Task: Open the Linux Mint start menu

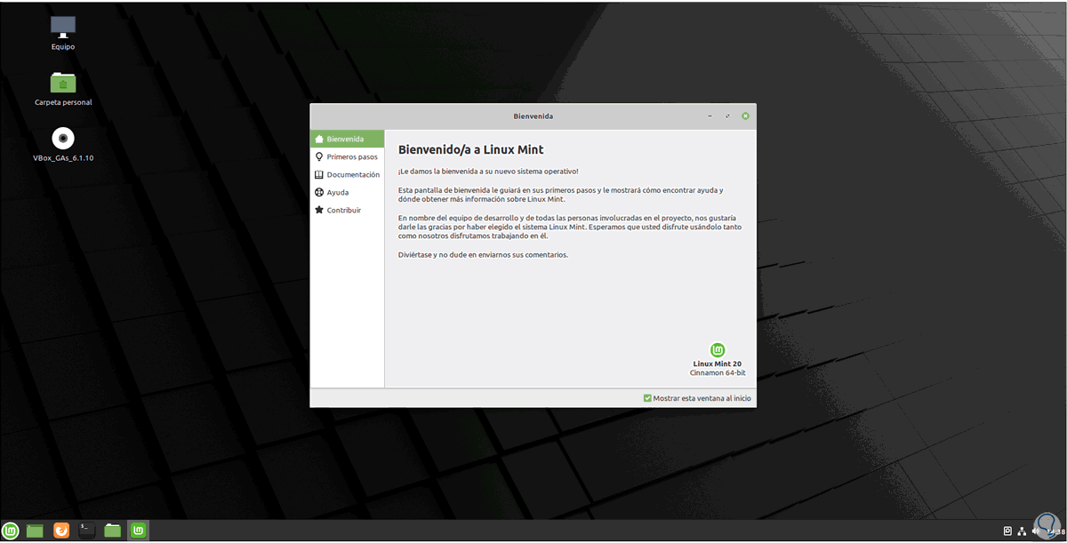Action: pos(11,531)
